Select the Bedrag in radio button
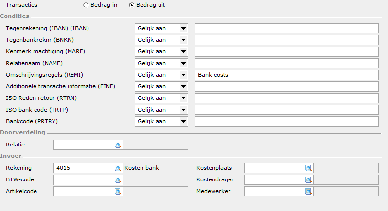 (x=86, y=5)
